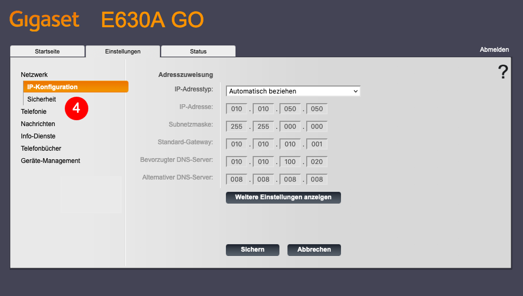Click the IP-Adresstyp label
523x296 pixels.
[x=194, y=89]
